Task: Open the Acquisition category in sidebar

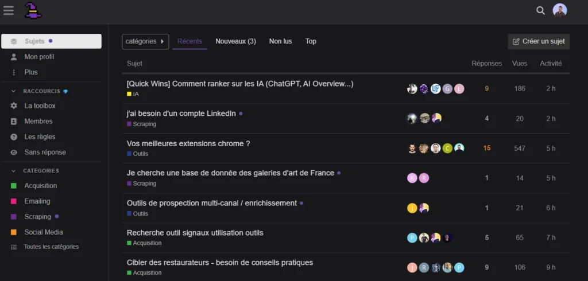Action: pos(41,186)
